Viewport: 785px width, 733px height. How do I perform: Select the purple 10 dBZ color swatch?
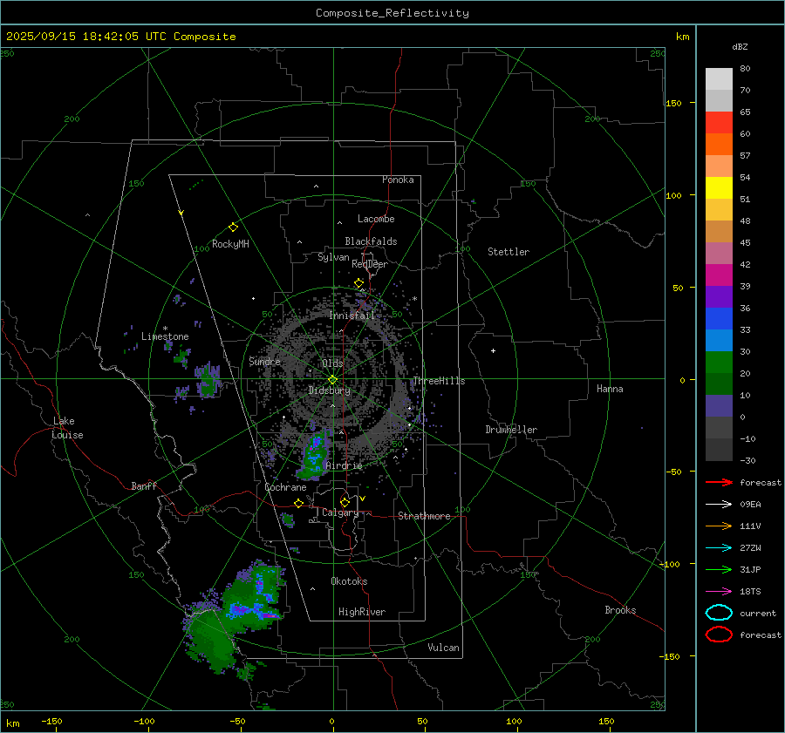tap(719, 406)
